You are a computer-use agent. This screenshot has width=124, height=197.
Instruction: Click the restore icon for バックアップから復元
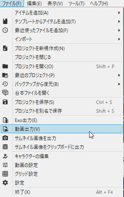(5, 84)
